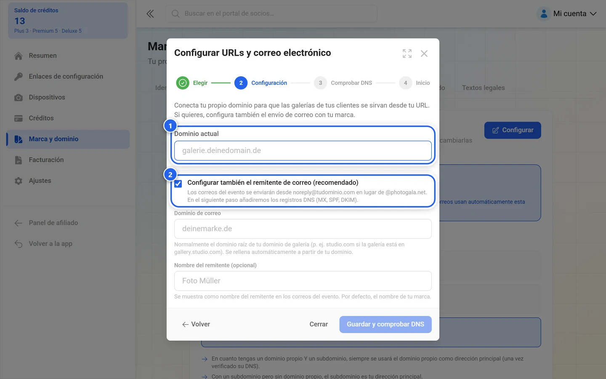Click the Dominio de correo field
Viewport: 606px width, 379px height.
[303, 229]
